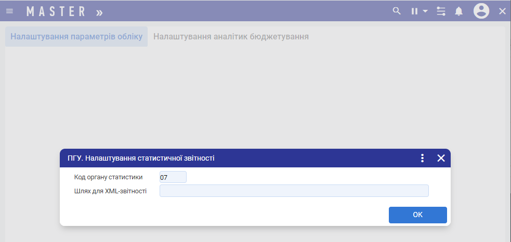Click the dialog title bar text

pos(141,158)
